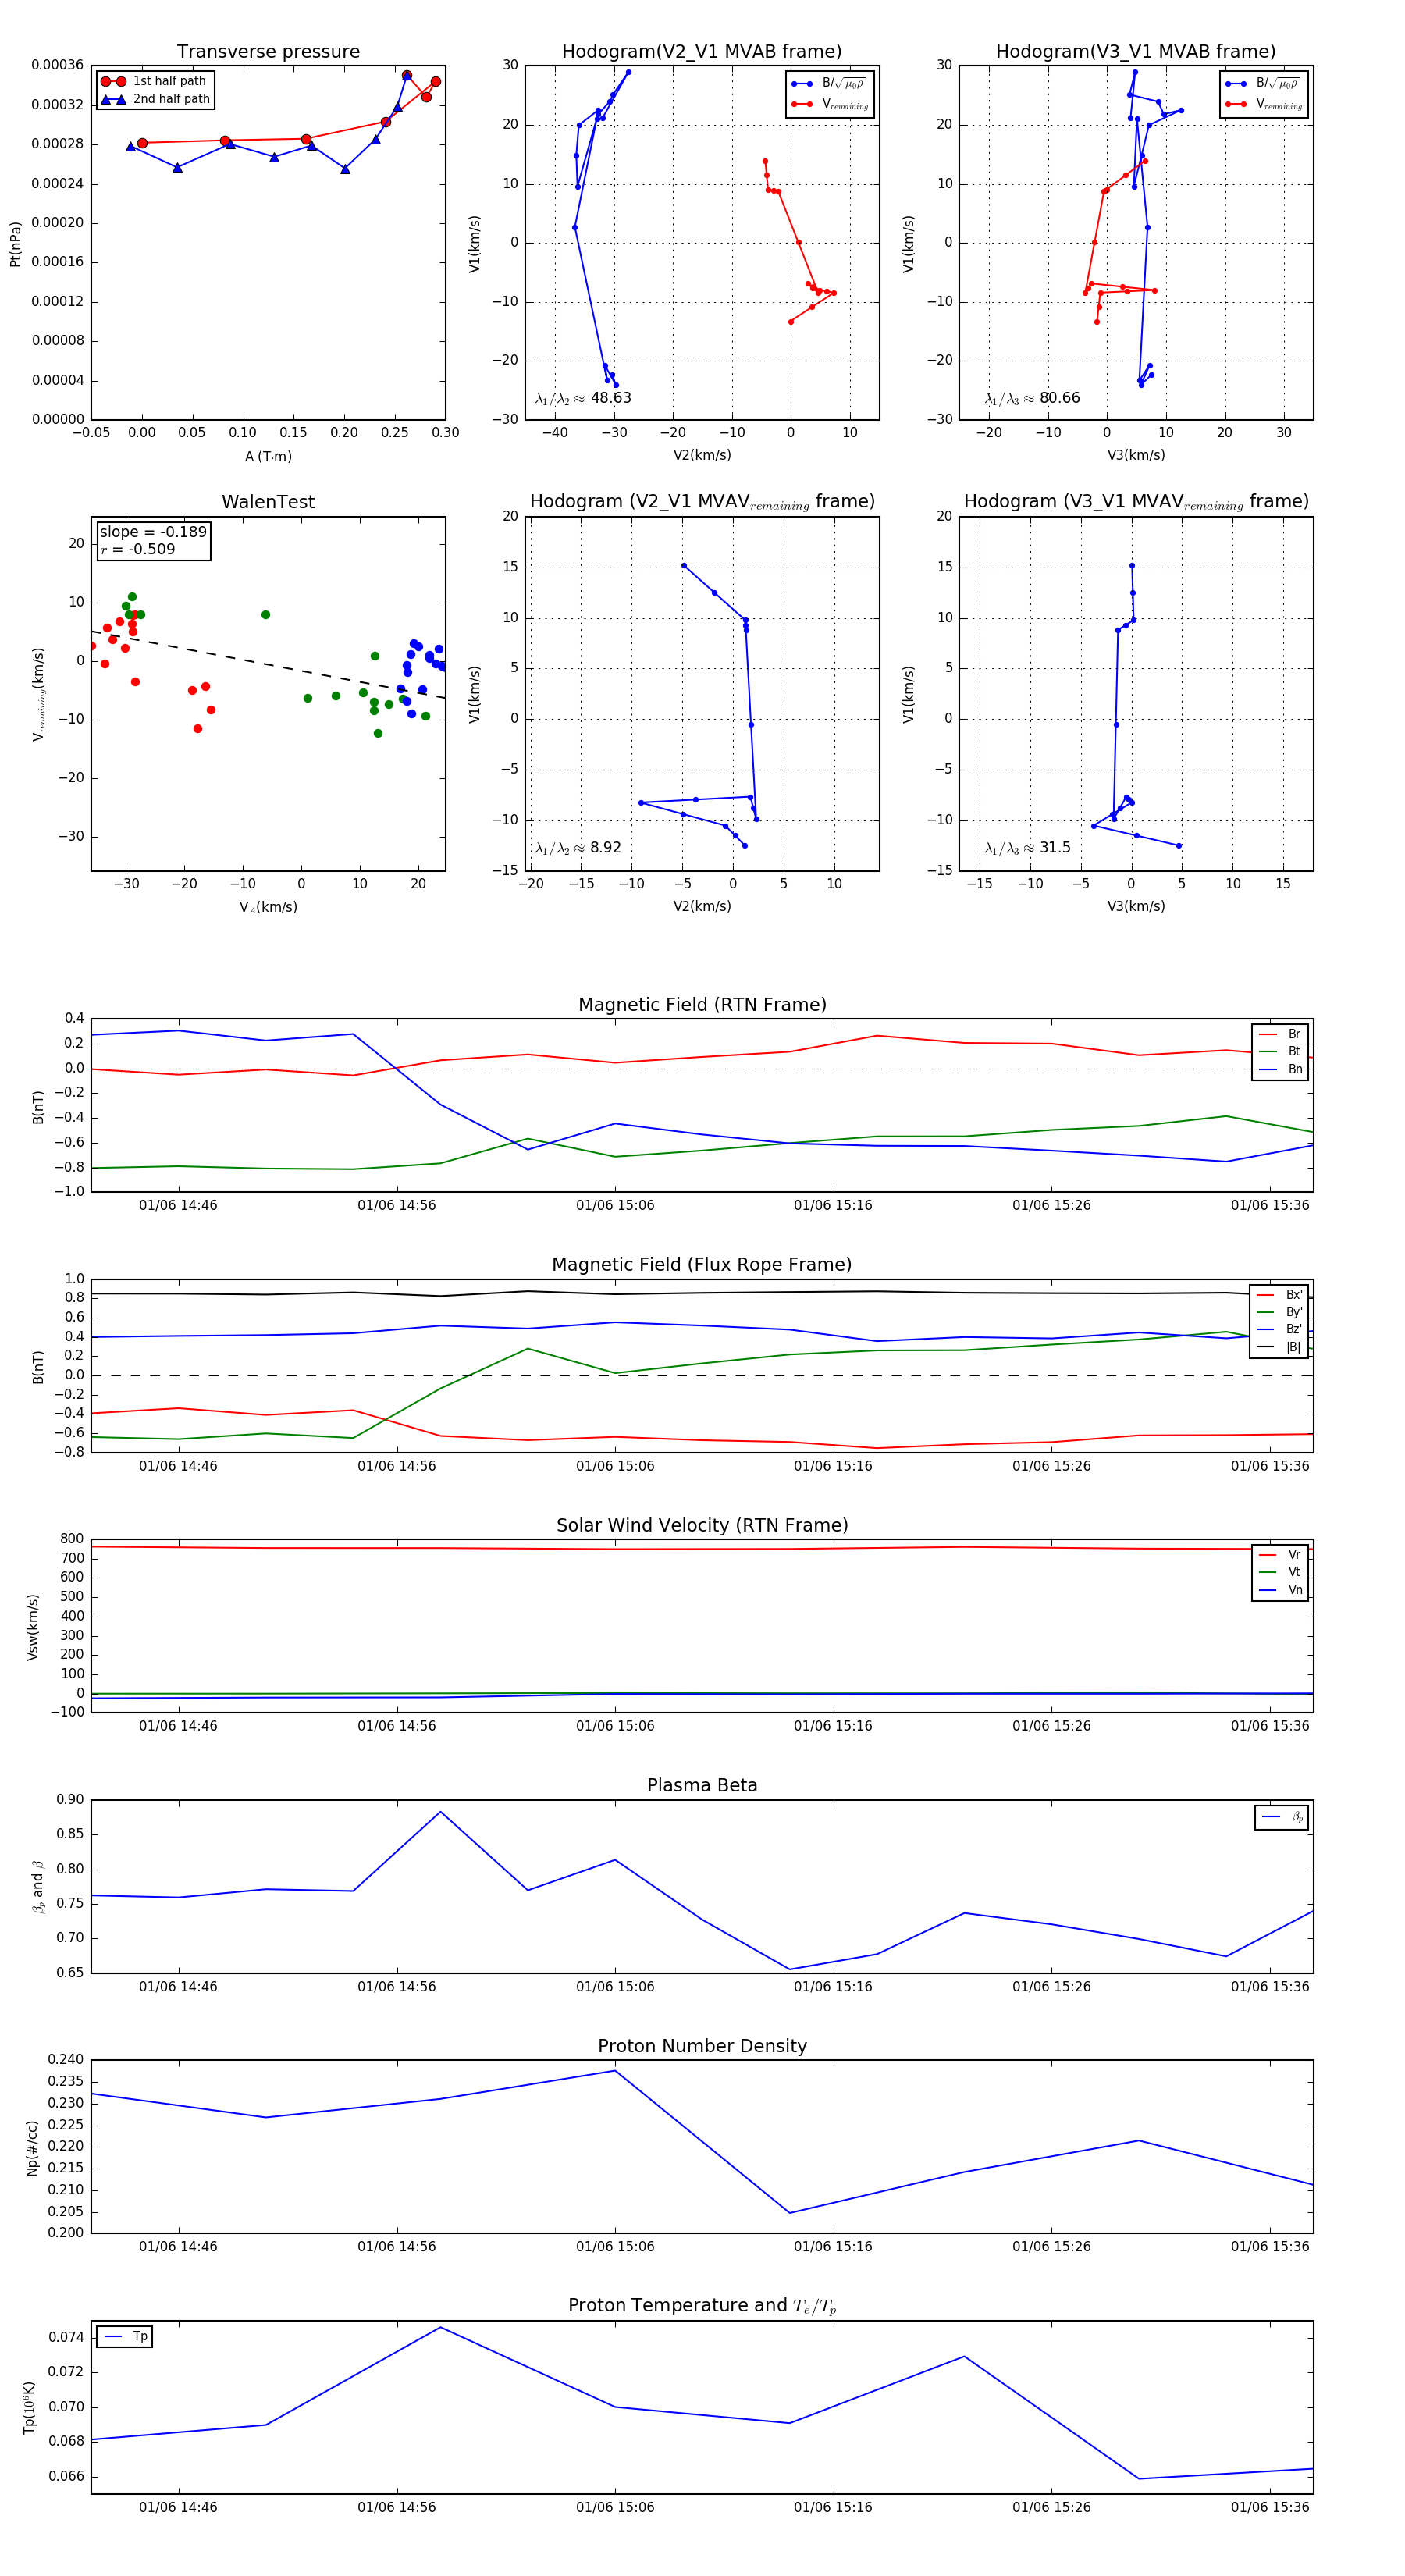Image resolution: width=1405 pixels, height=2576 pixels.
Task: Click the eigenvalue ratio label 48.63
Action: click(583, 398)
